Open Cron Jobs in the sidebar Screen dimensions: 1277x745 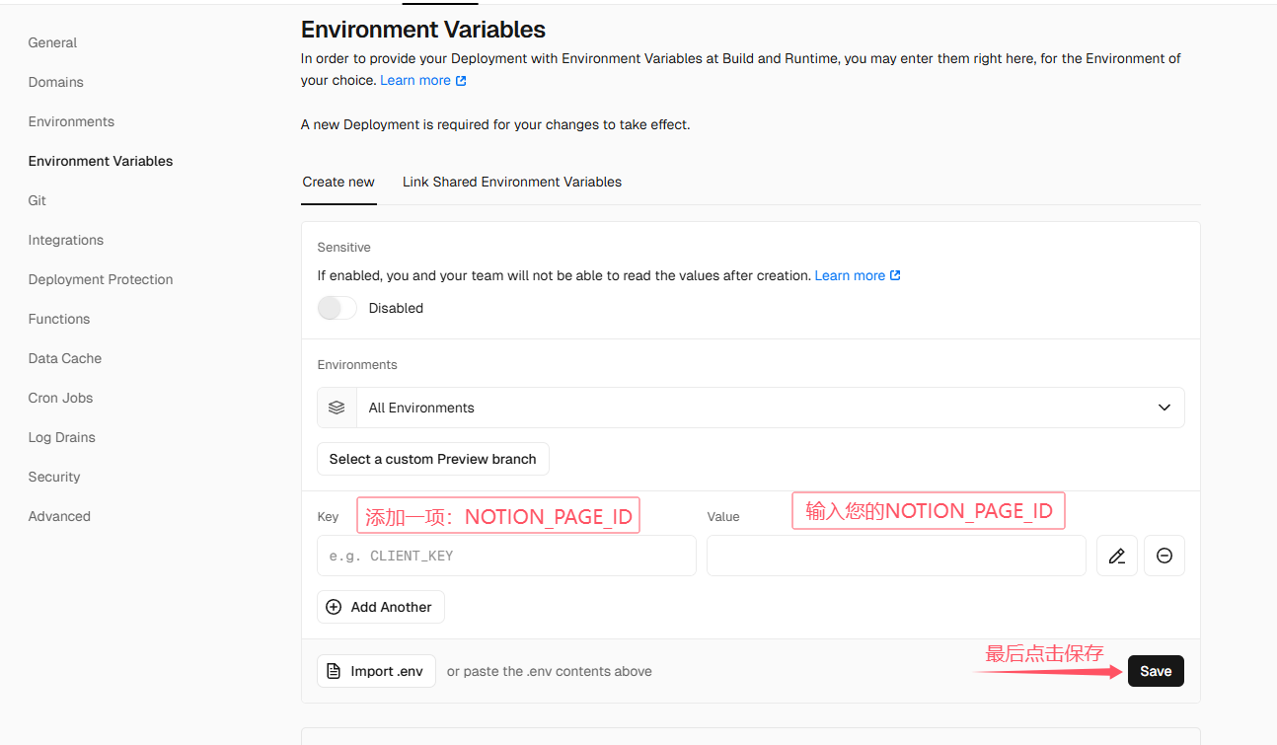(61, 398)
